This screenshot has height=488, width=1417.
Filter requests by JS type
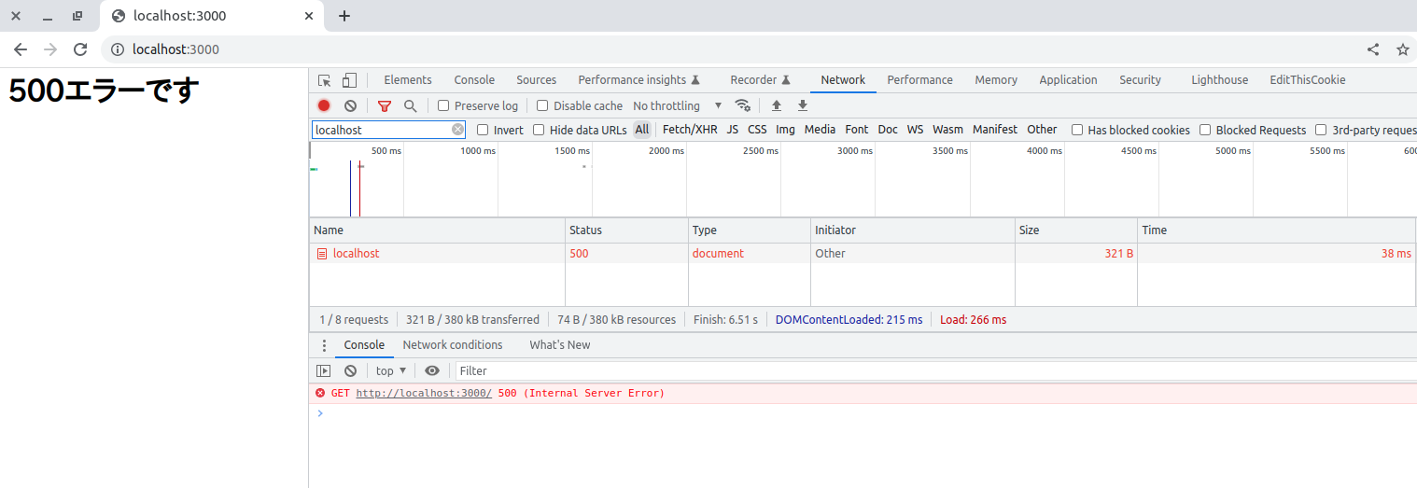(x=733, y=130)
